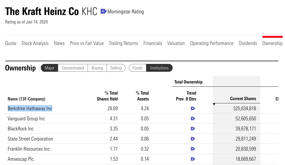Screen dimensions: 285x165
Task: Click trend icon in BlackRock Inc row
Action: [193, 129]
